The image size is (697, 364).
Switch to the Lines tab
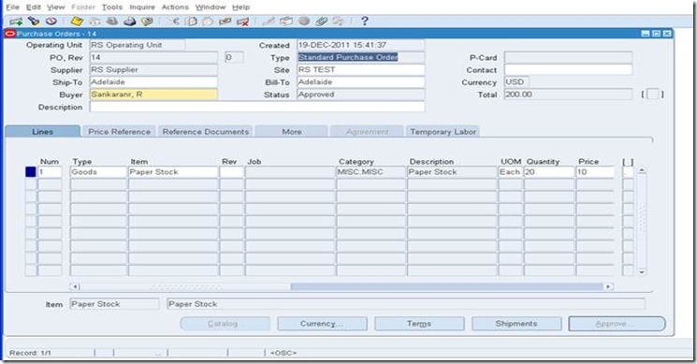pos(43,132)
